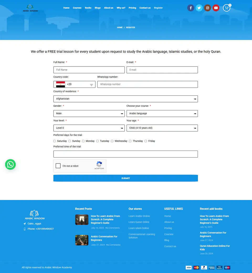Click the WhatsApp number input field
The width and height of the screenshot is (252, 273).
[x=148, y=84]
